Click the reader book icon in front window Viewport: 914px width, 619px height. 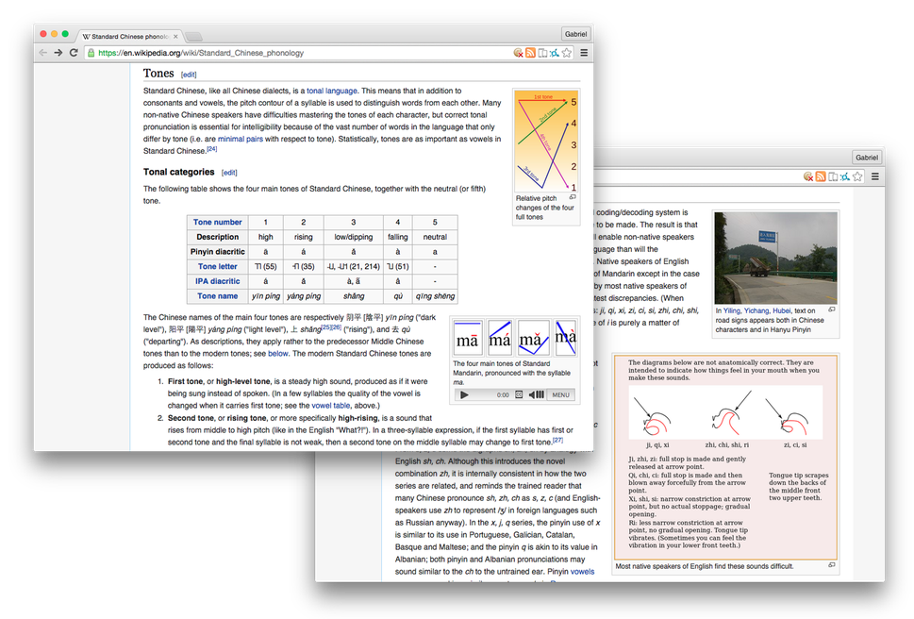point(542,53)
